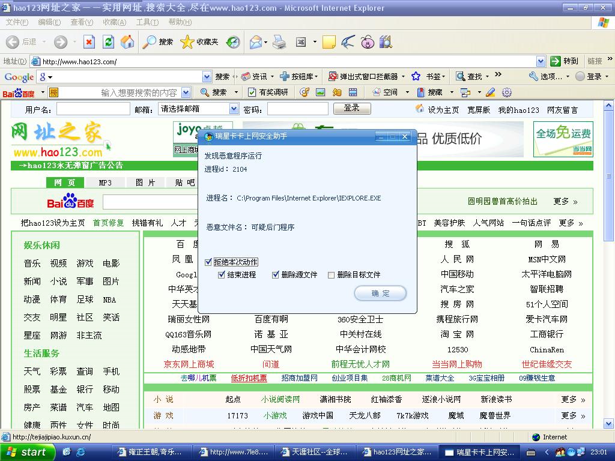
Task: Click the Google toolbar bookmarks star icon
Action: pos(416,76)
